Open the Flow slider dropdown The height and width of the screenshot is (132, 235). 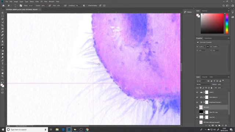(62, 5)
